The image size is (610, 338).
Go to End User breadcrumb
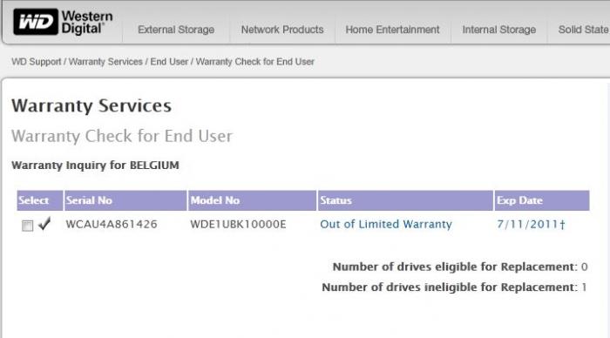point(169,62)
